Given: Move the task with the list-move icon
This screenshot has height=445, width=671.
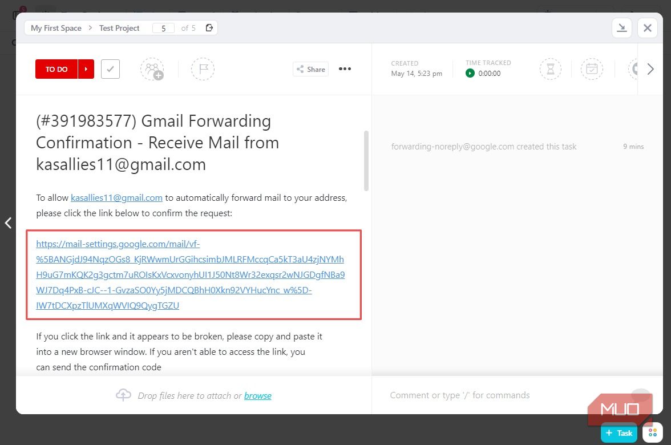Looking at the screenshot, I should coord(209,28).
